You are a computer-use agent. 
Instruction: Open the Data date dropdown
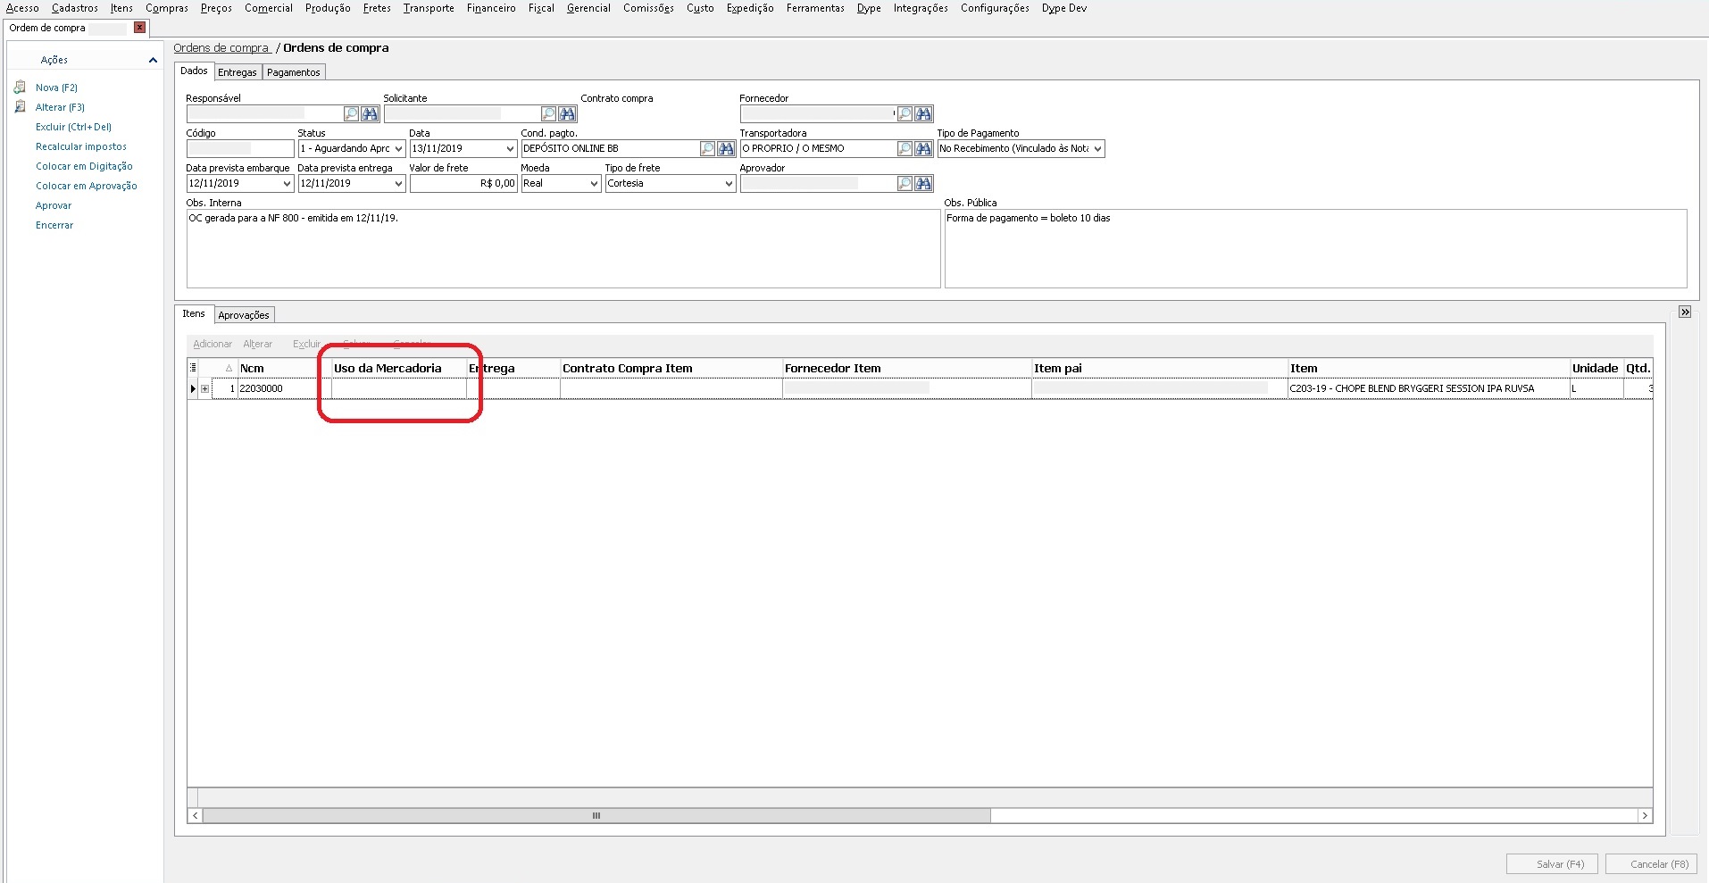pyautogui.click(x=510, y=149)
